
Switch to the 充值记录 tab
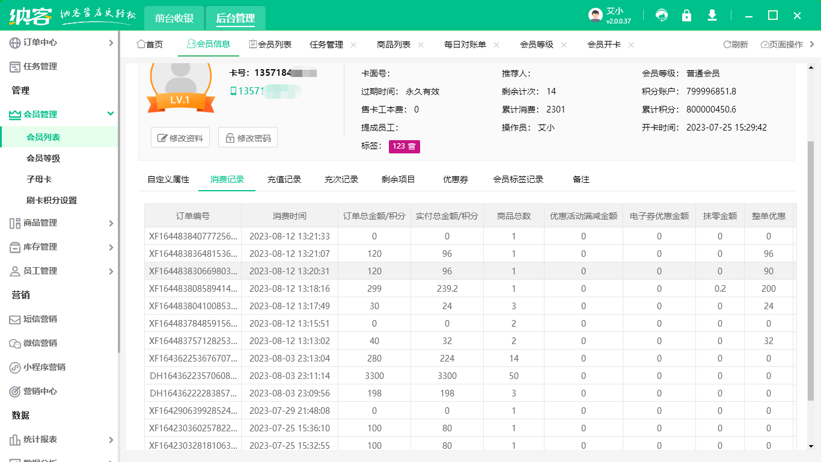[284, 179]
